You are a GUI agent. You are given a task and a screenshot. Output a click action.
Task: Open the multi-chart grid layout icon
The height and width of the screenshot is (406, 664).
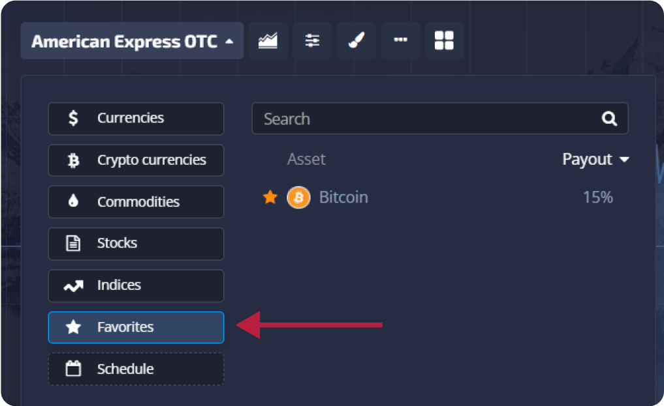[444, 41]
